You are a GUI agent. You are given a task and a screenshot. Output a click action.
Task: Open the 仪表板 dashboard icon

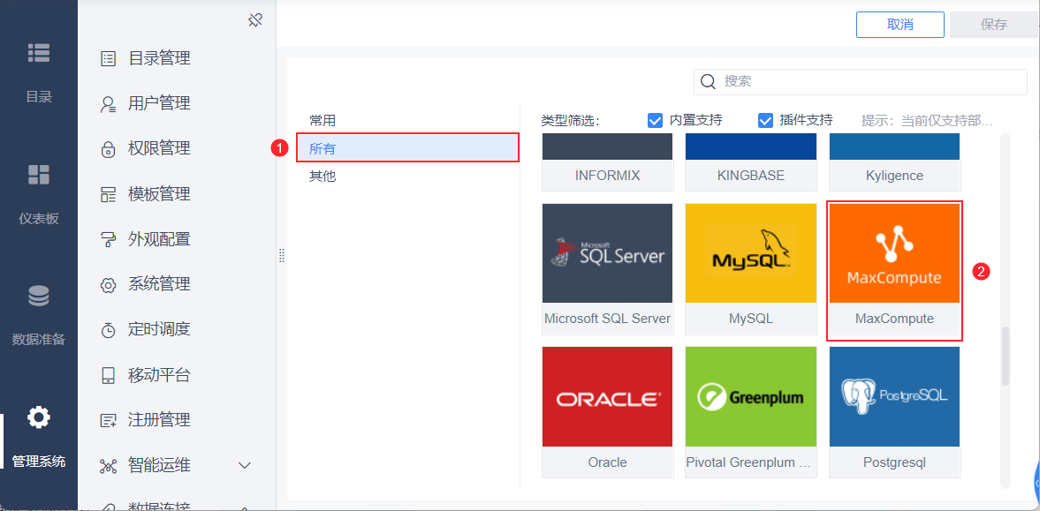39,175
